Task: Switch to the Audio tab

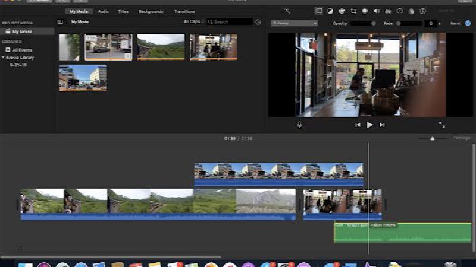Action: [x=103, y=11]
